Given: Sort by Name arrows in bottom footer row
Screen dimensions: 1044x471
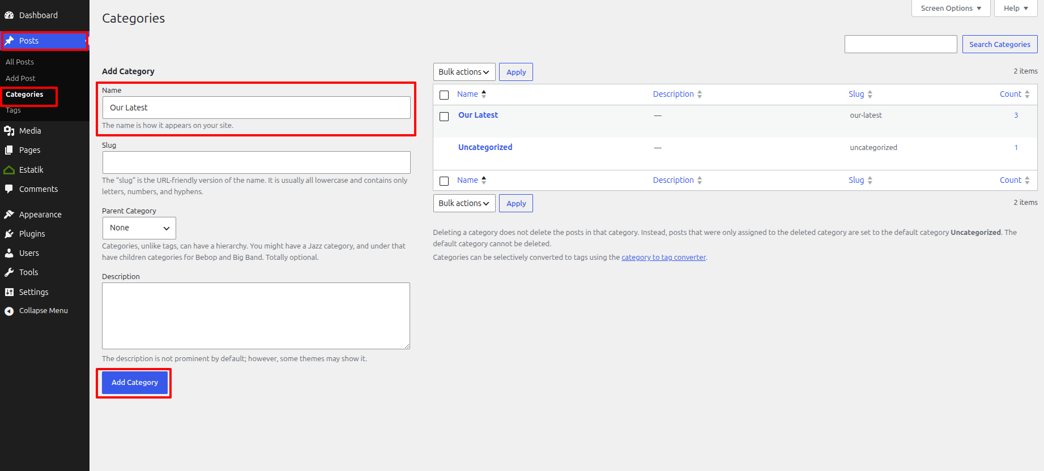Looking at the screenshot, I should (484, 180).
